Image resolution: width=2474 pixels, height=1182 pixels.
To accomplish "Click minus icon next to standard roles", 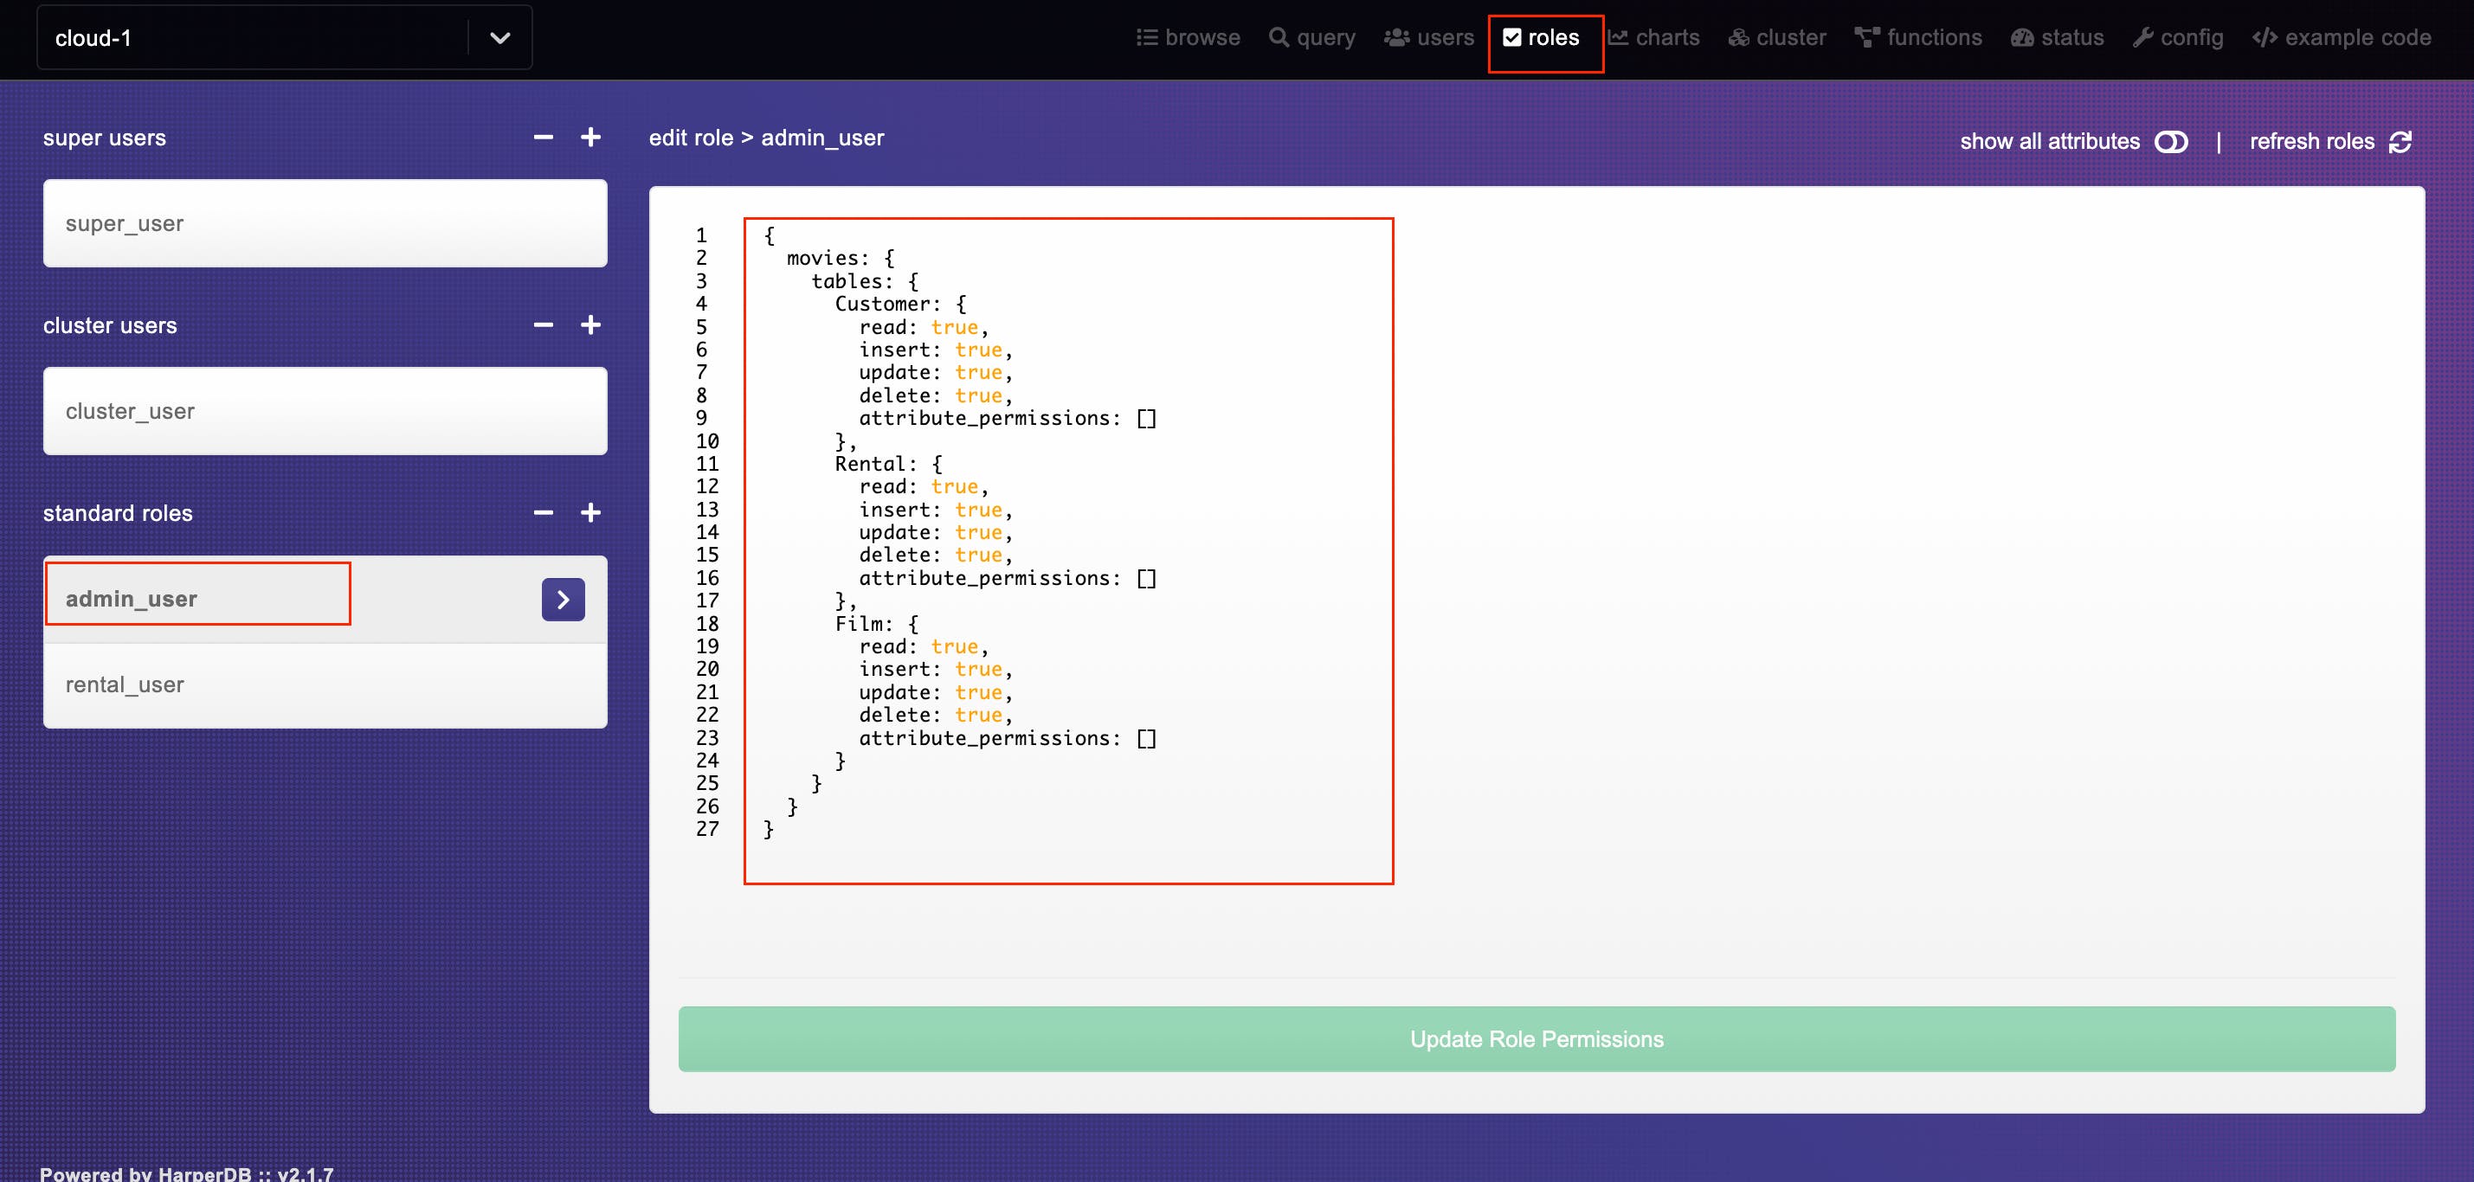I will 544,513.
